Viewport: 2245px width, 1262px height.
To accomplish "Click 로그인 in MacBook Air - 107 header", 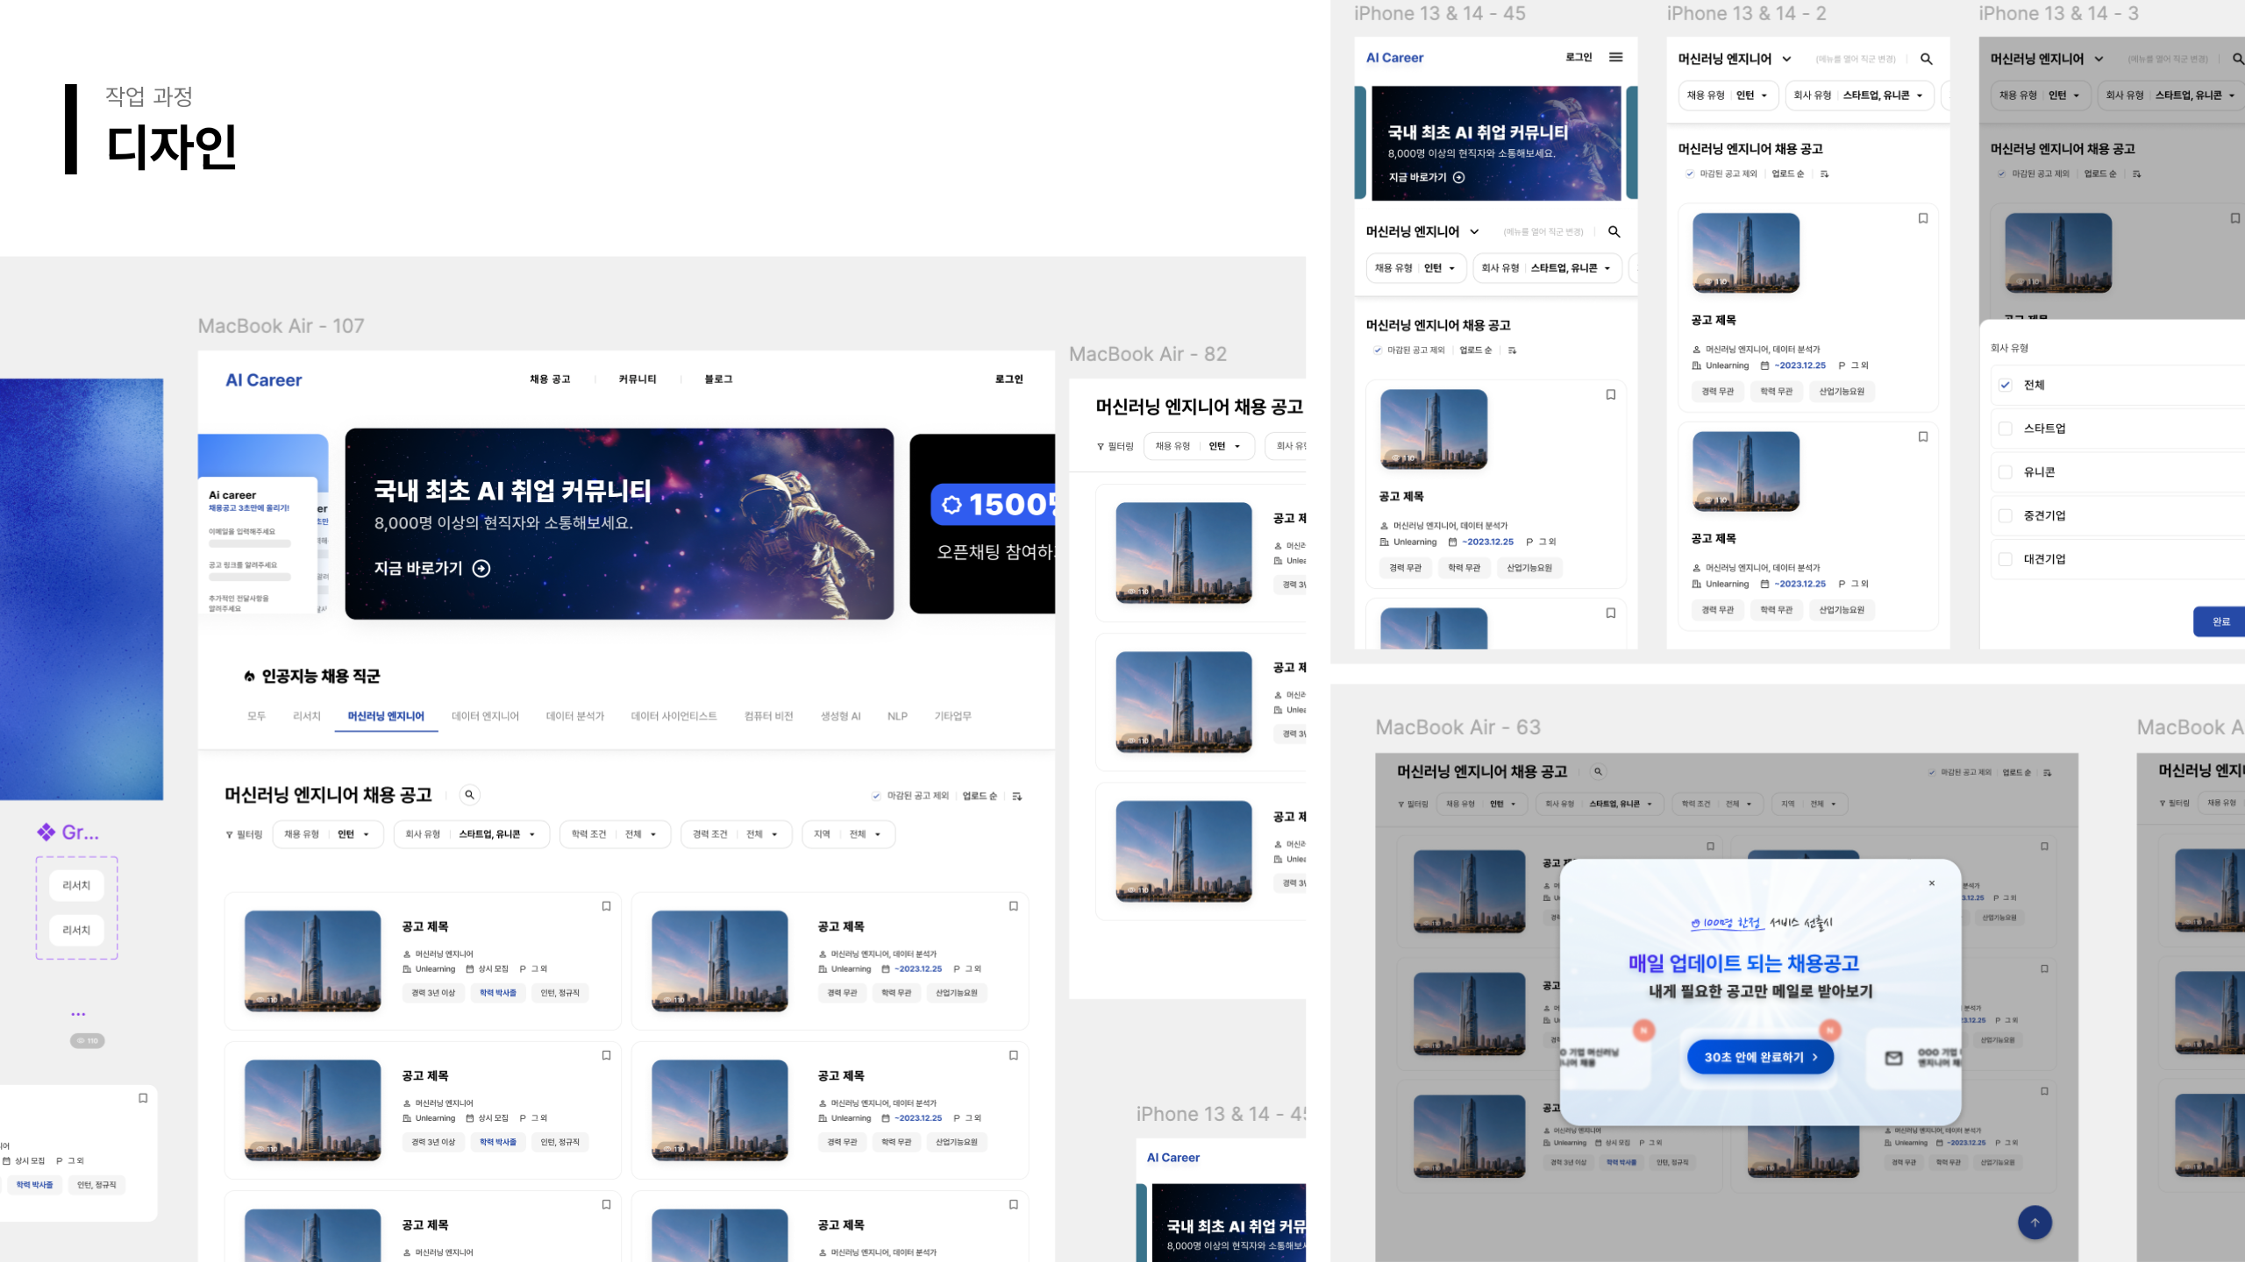I will pyautogui.click(x=1009, y=379).
